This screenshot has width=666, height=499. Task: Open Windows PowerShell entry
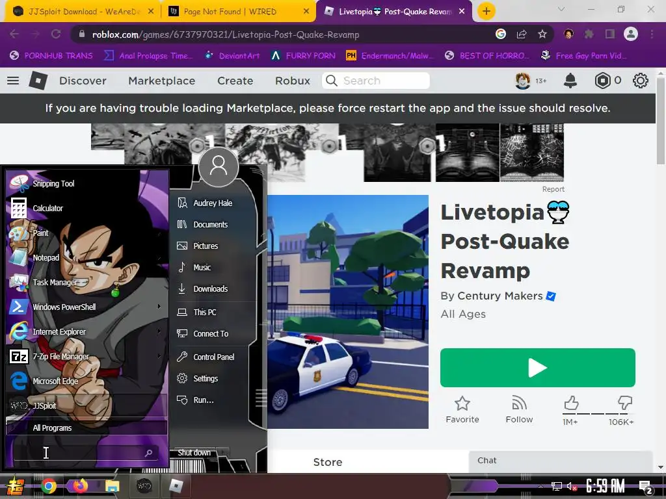[87, 307]
